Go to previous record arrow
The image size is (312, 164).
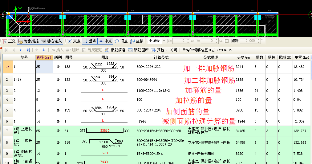point(14,50)
